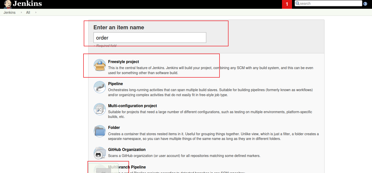Expand the arrow next to the All breadcrumb
The height and width of the screenshot is (173, 372).
[36, 12]
